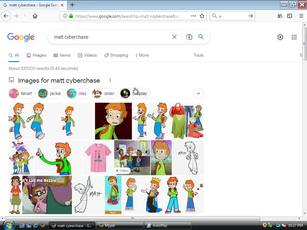
Task: Filter images by the inez chip
Action: (78, 93)
